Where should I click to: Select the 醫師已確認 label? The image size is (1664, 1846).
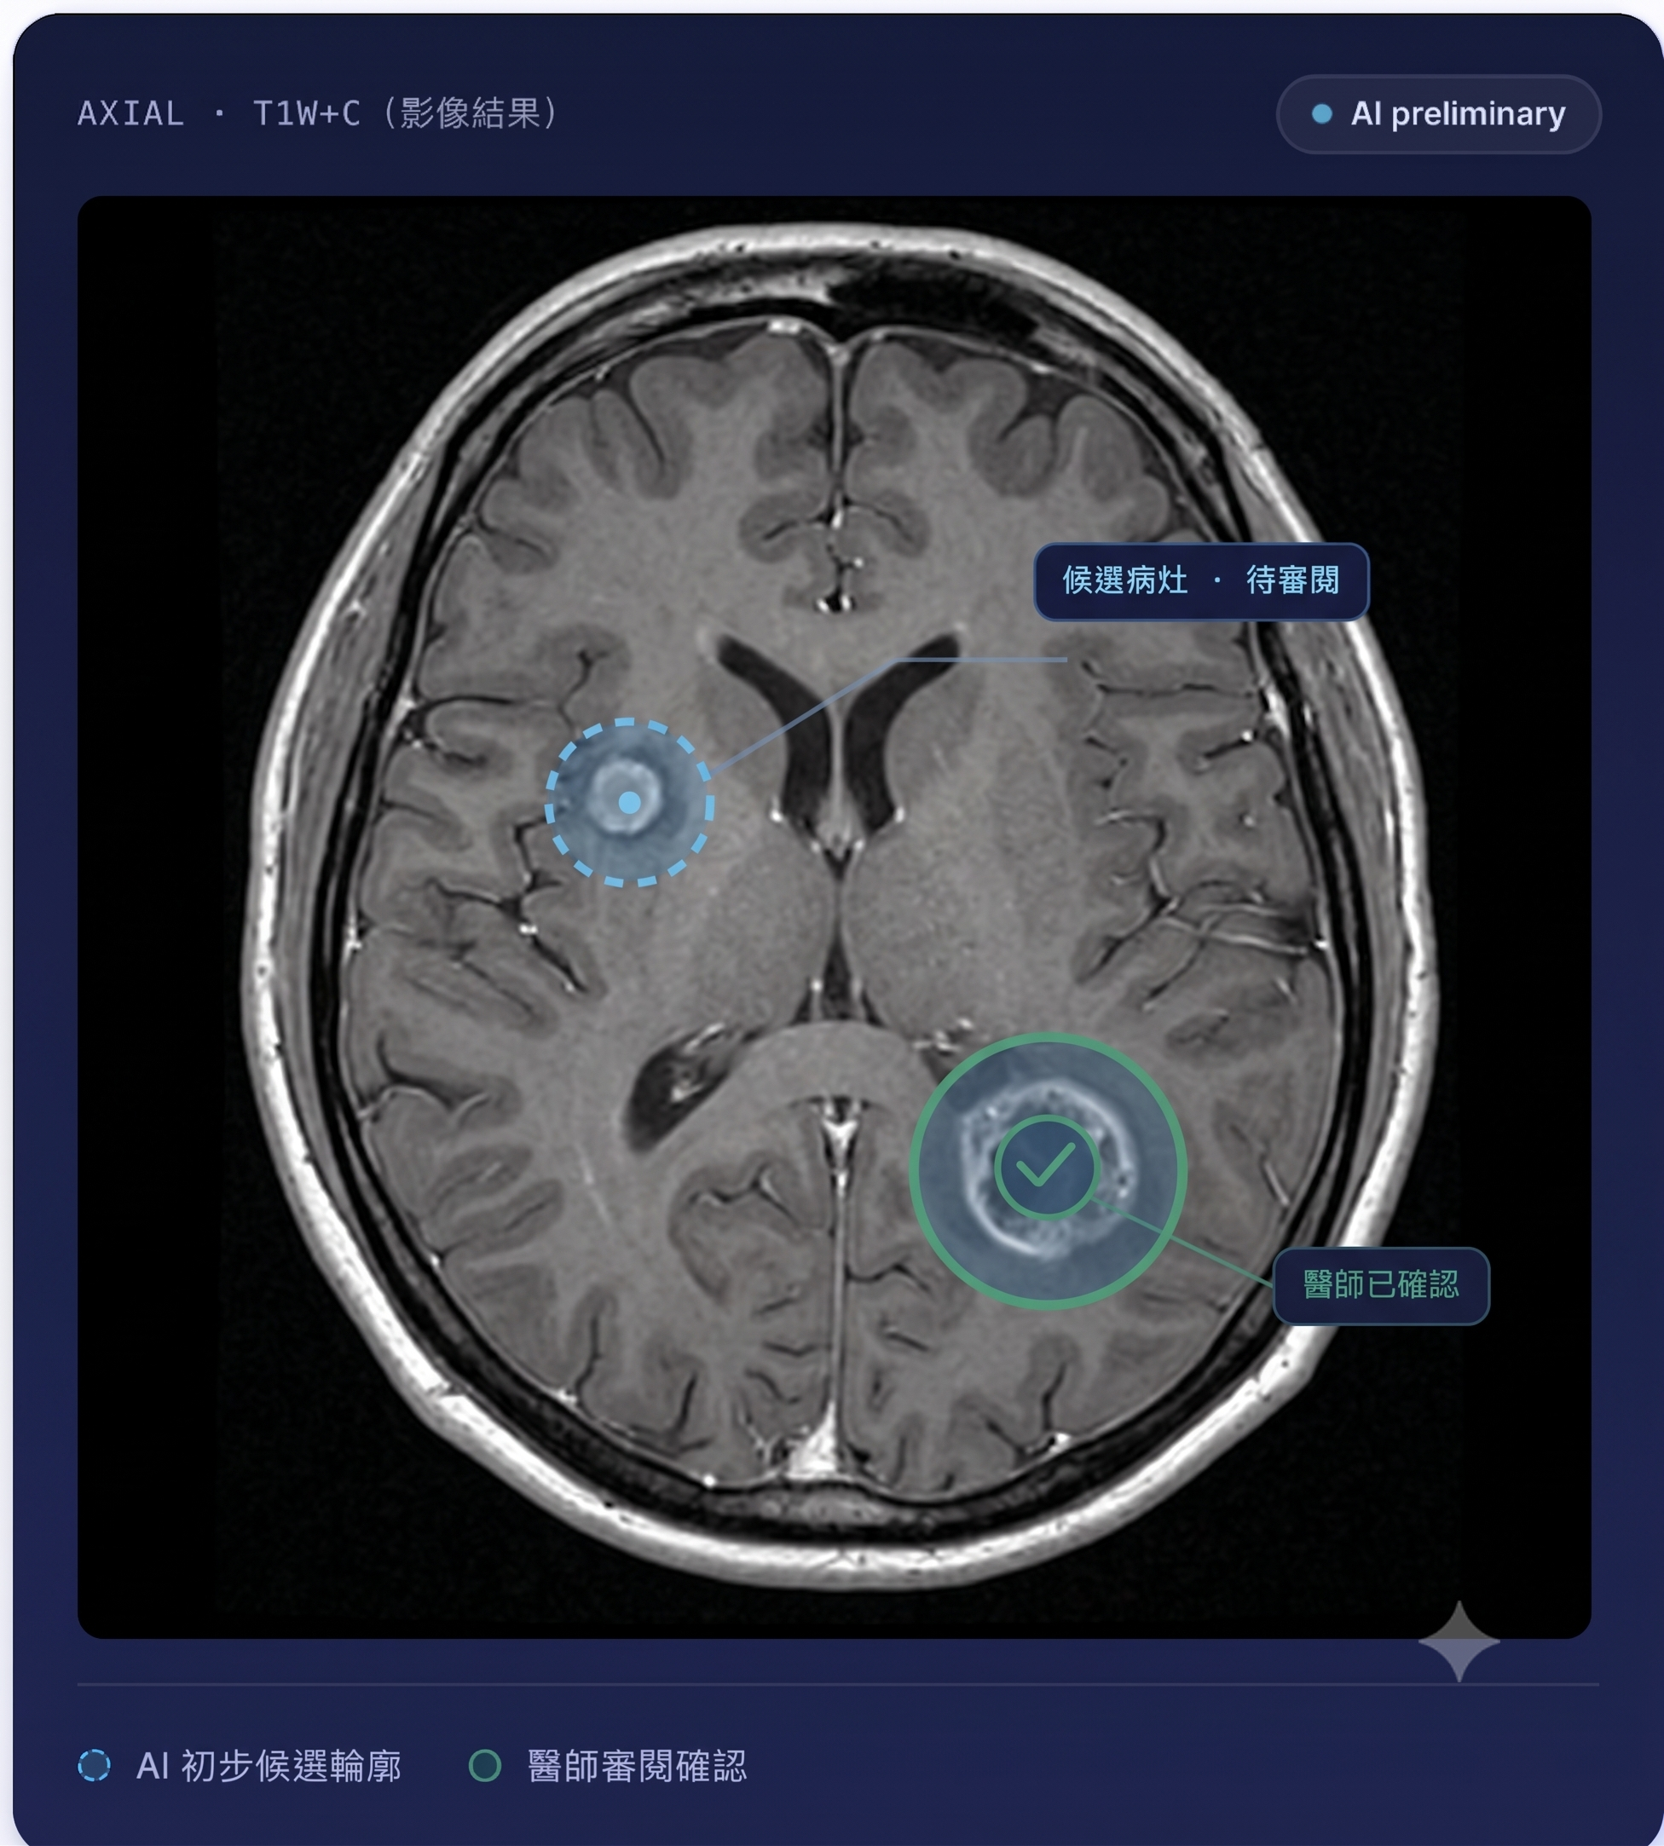click(x=1381, y=1285)
